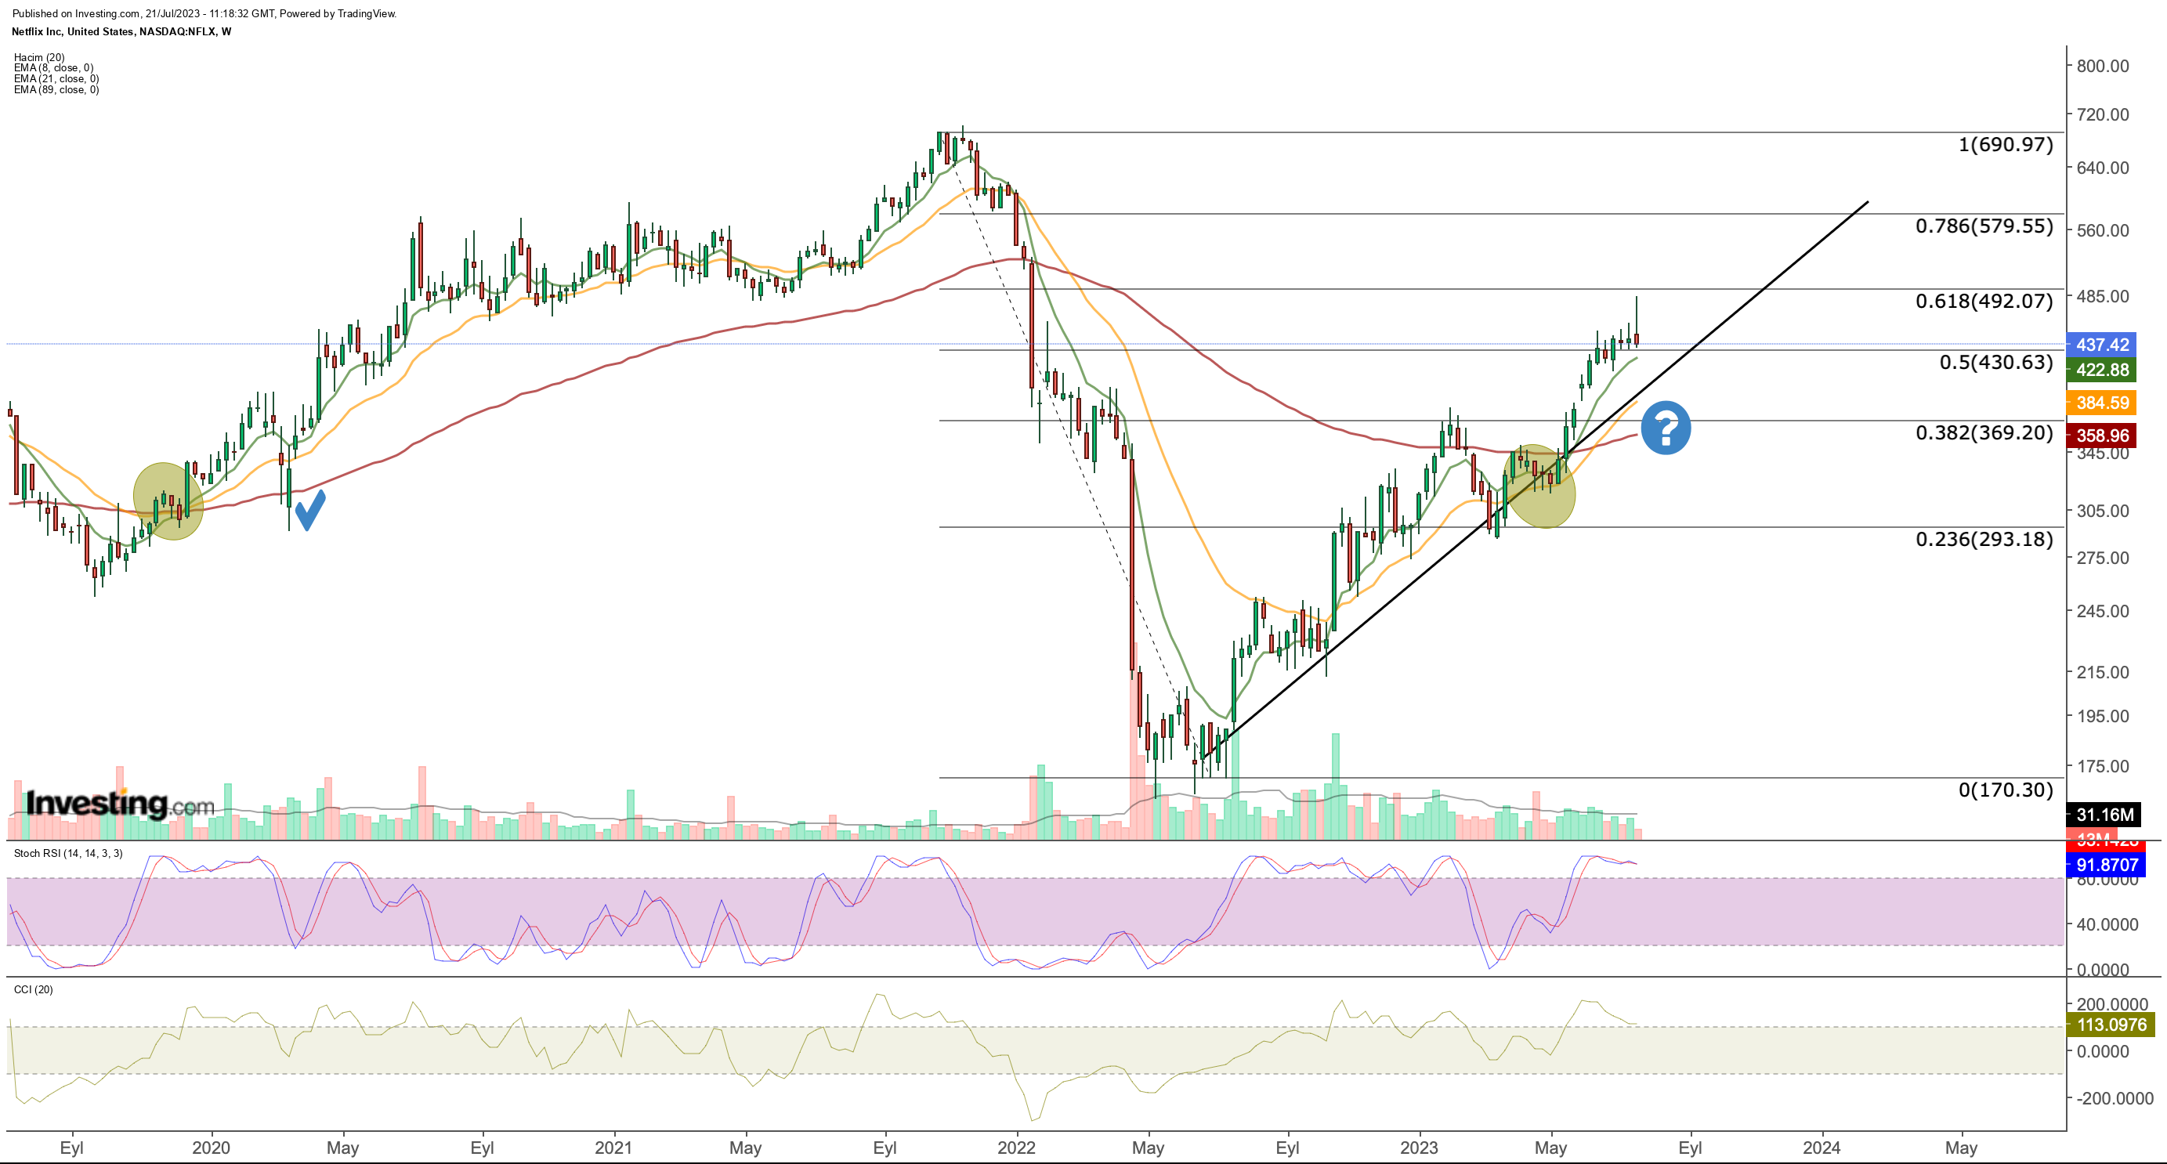Screen dimensions: 2167x1164
Task: Click the 437.42 current price label
Action: pyautogui.click(x=2101, y=345)
